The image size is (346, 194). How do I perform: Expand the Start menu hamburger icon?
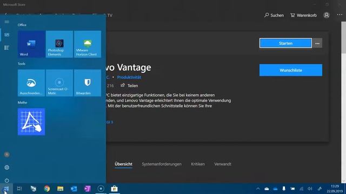pos(7,22)
